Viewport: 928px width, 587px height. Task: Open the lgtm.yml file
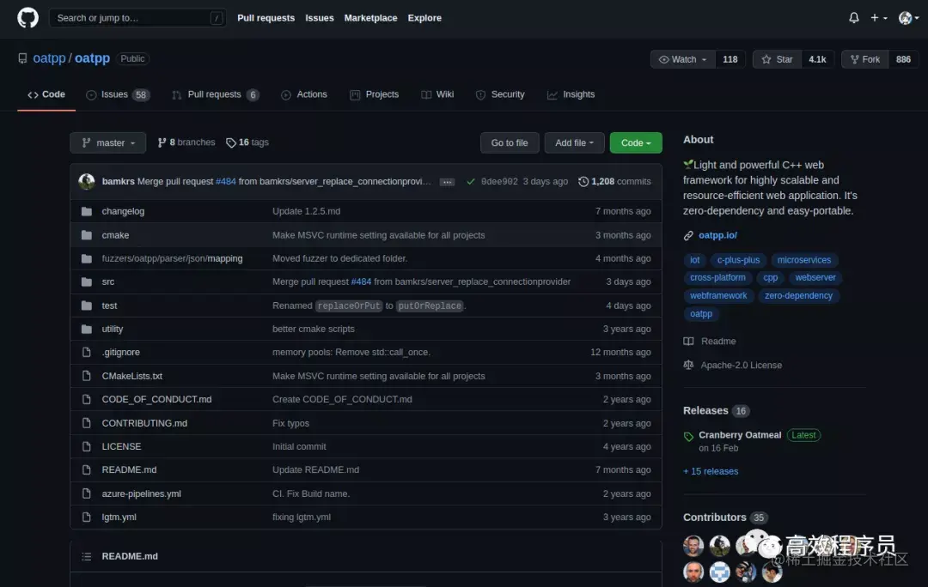[x=119, y=517]
